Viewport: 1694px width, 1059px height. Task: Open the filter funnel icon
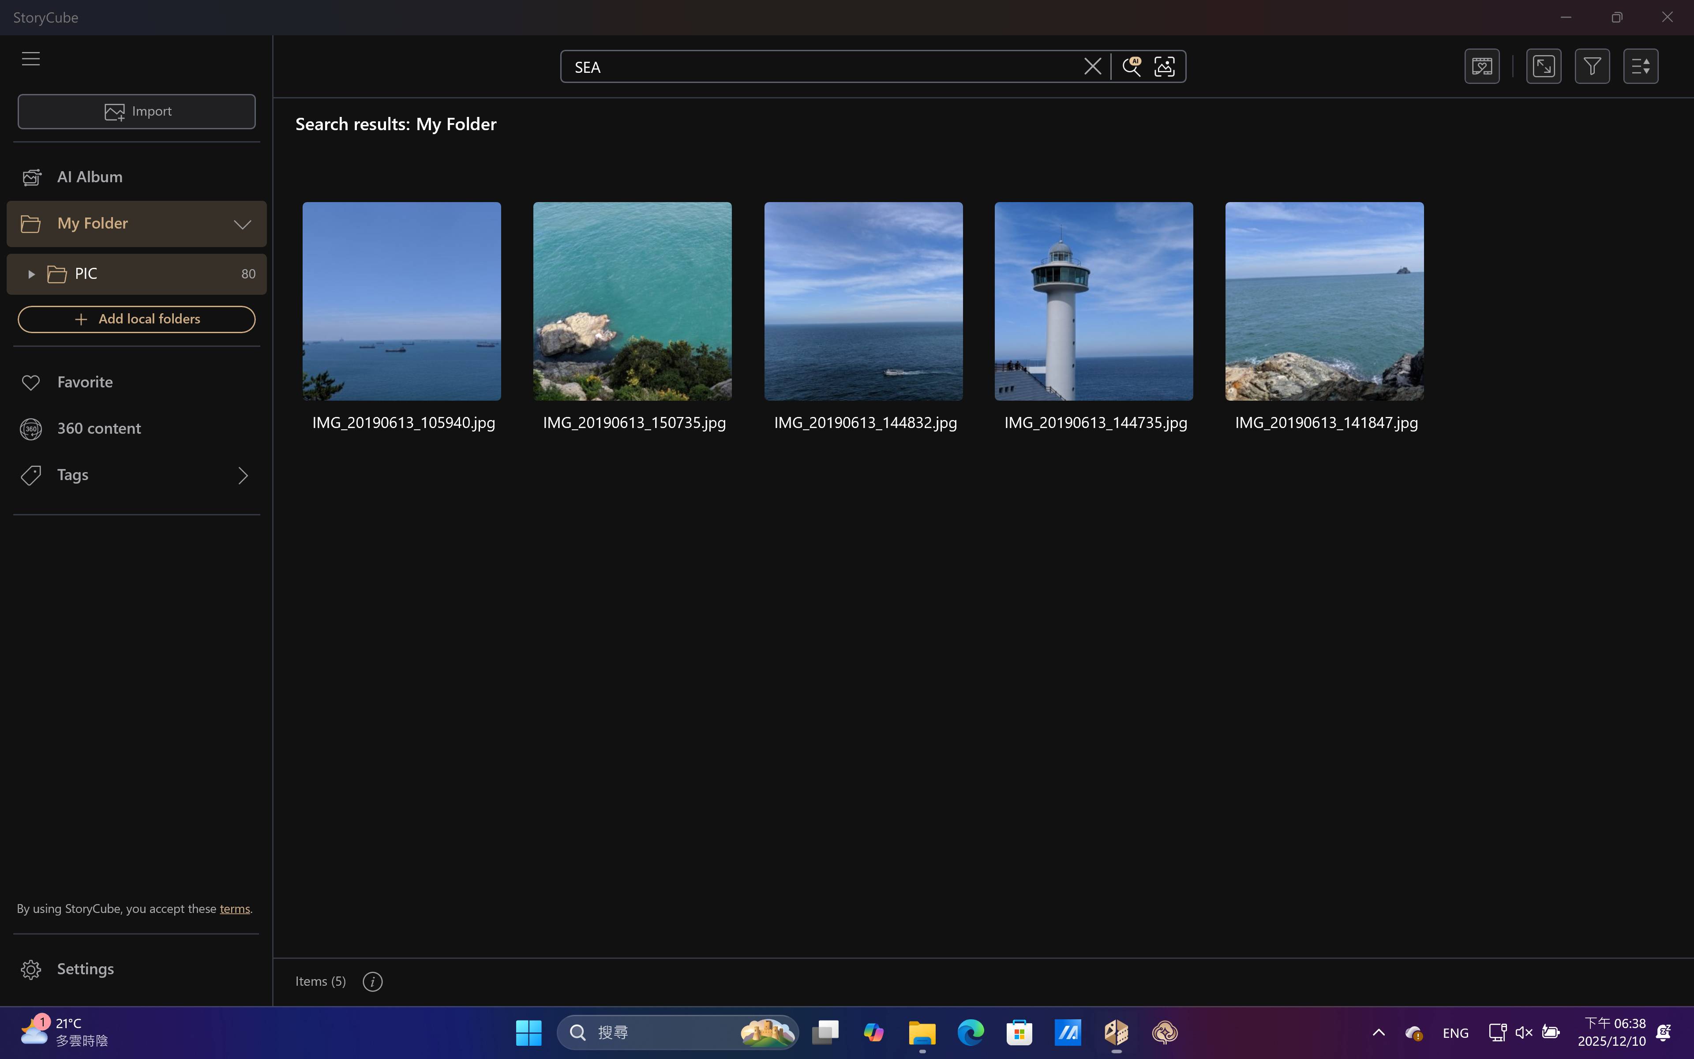pyautogui.click(x=1592, y=67)
